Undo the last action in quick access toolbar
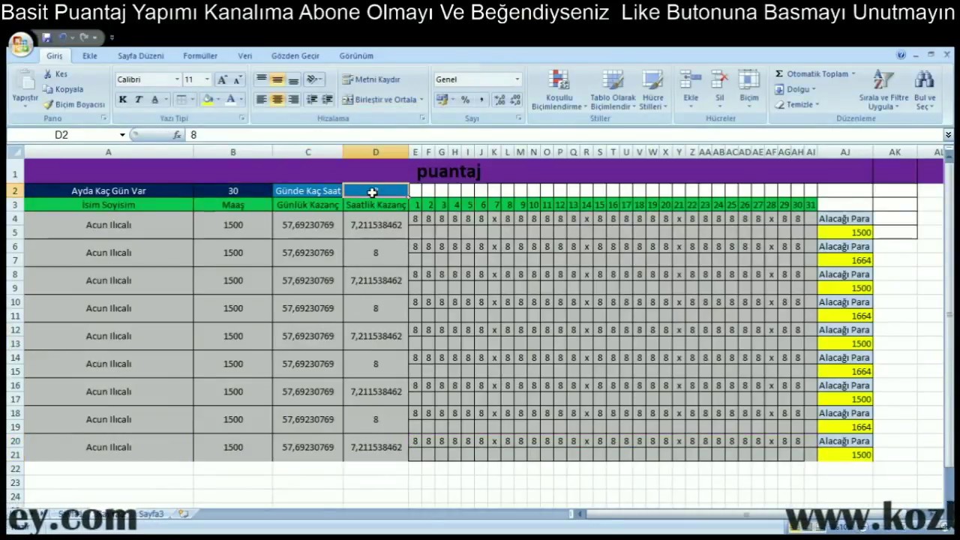Image resolution: width=960 pixels, height=540 pixels. click(63, 37)
